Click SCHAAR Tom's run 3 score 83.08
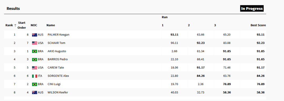Viewport: 284px width, 101px height. (227, 43)
